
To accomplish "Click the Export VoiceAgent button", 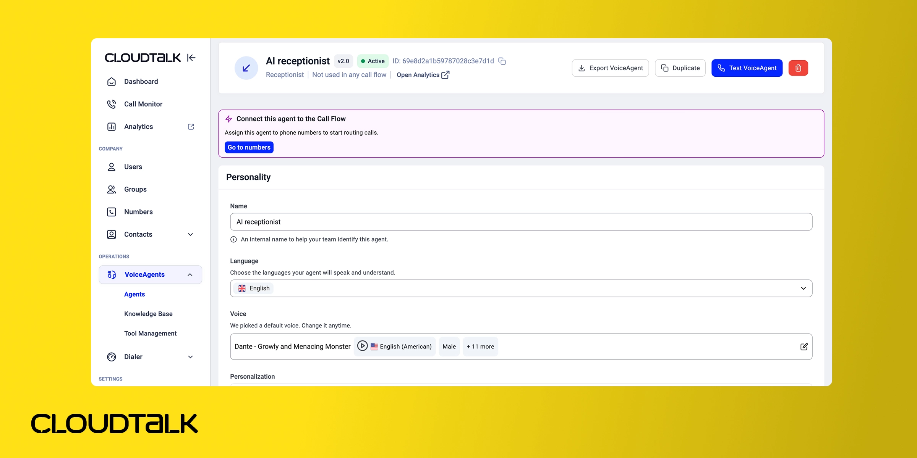I will (610, 68).
